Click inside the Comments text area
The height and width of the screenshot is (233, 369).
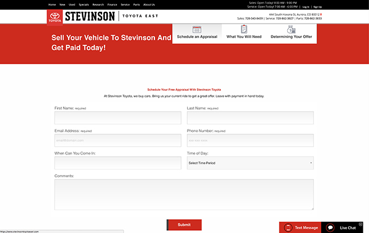(184, 194)
